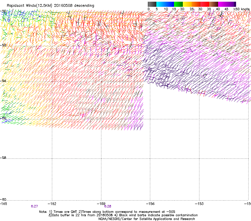Click the green 15-20 knots legend swatch

coord(178,4)
